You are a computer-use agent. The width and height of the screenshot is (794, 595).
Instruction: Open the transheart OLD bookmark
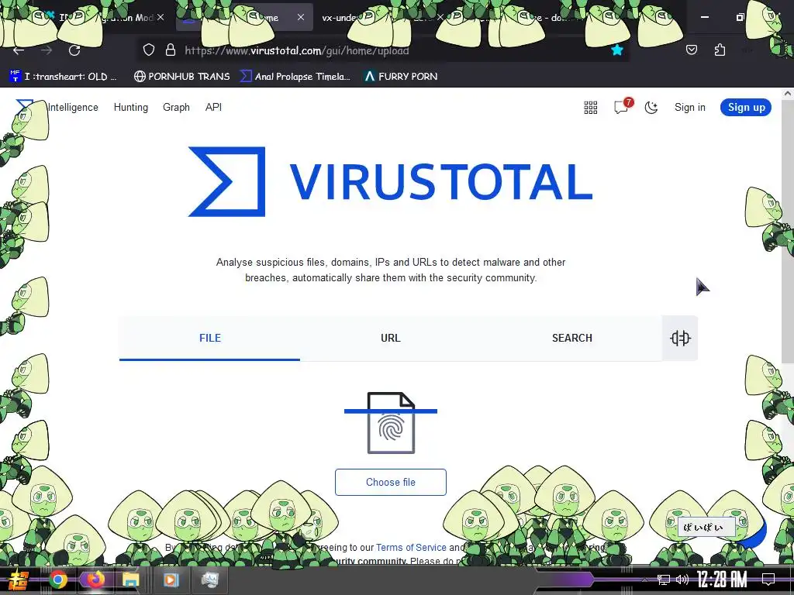(64, 77)
